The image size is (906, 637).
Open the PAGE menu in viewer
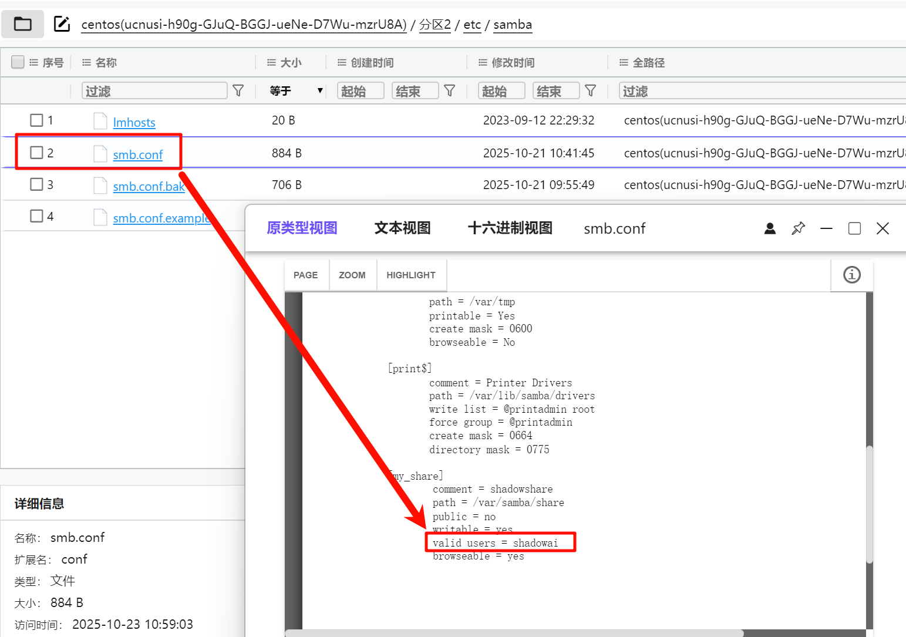point(305,275)
